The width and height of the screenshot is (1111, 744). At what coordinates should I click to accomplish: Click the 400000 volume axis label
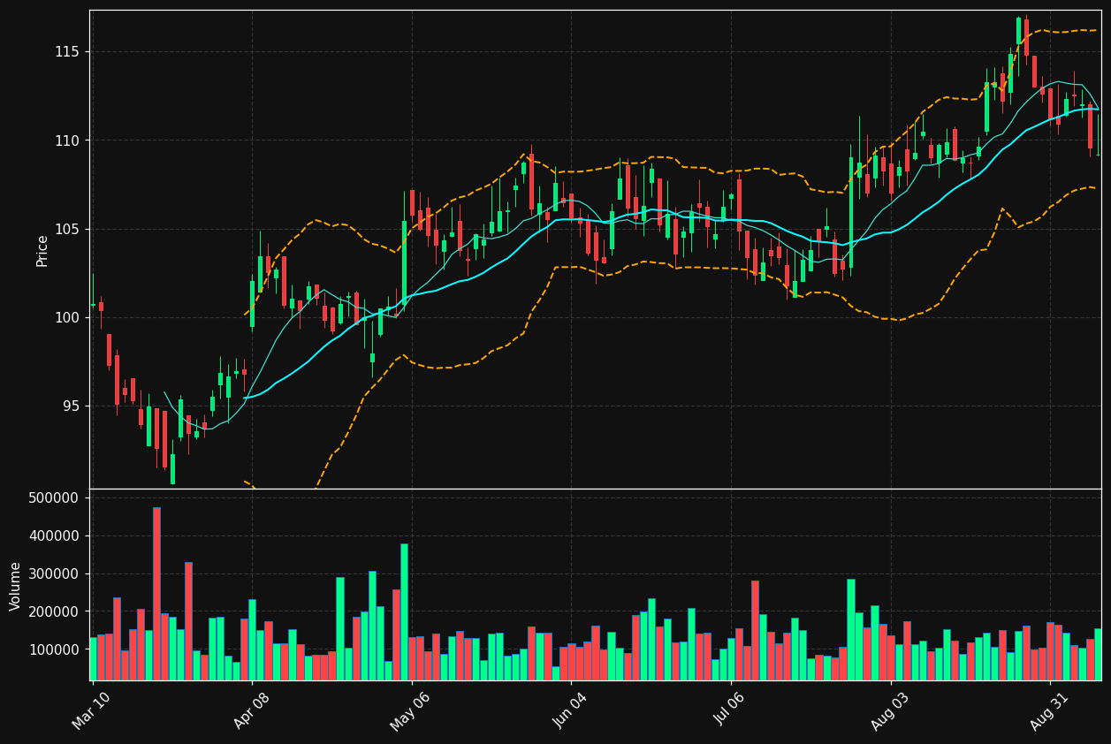click(55, 536)
